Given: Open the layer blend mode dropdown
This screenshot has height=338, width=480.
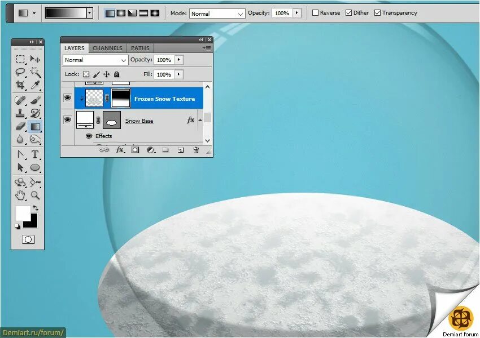Looking at the screenshot, I should coord(95,60).
